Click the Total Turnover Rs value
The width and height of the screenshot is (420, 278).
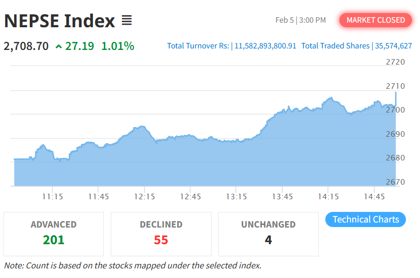pos(265,46)
